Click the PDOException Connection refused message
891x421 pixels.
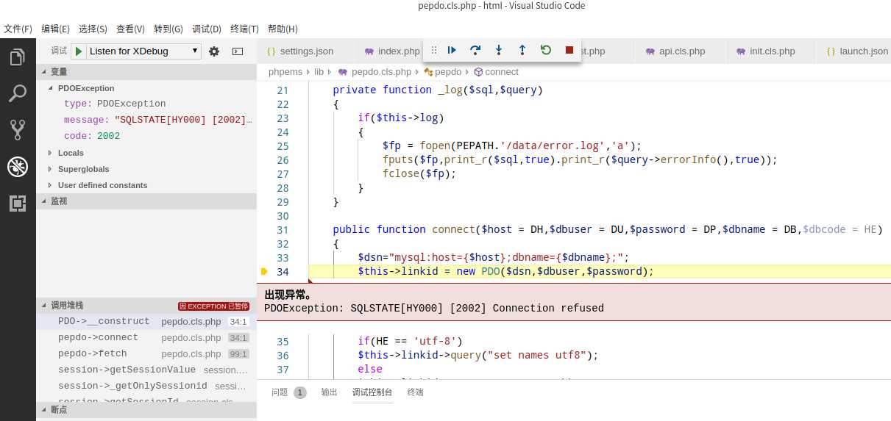[x=433, y=309]
